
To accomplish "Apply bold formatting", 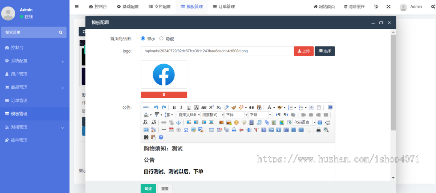I will click(x=174, y=108).
